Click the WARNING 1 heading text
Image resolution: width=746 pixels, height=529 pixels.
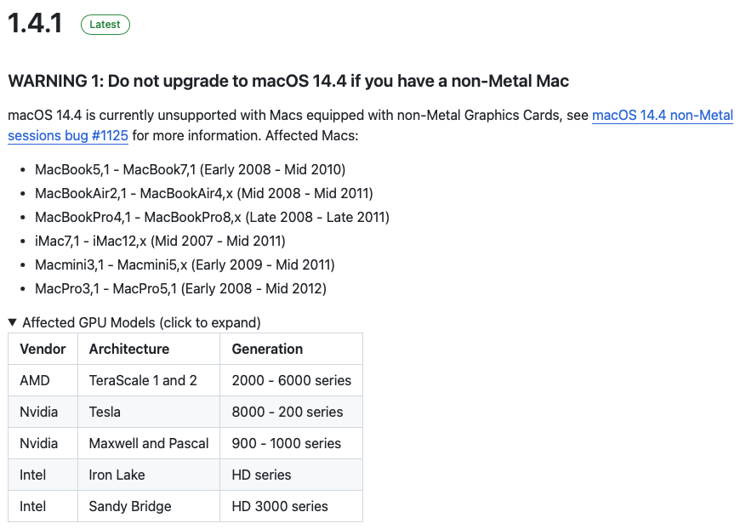click(288, 81)
